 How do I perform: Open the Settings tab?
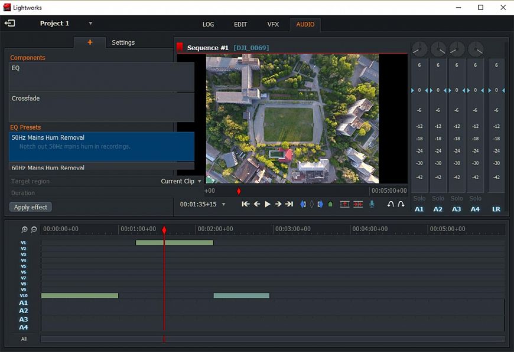pos(123,42)
